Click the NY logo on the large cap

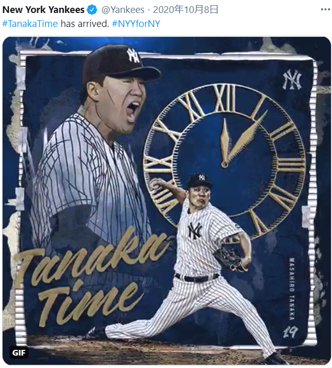pyautogui.click(x=134, y=56)
